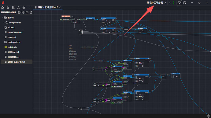Open the sidebar three-dot more menu
Image resolution: width=211 pixels, height=118 pixels.
coord(31,8)
